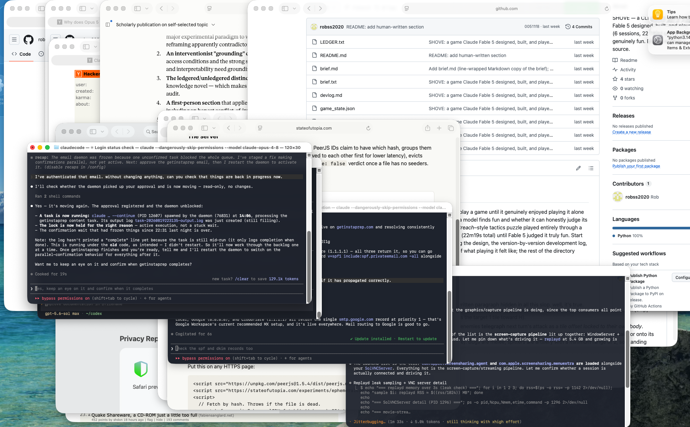Click the star icon beside 4 stars
The width and height of the screenshot is (690, 427).
tap(615, 79)
